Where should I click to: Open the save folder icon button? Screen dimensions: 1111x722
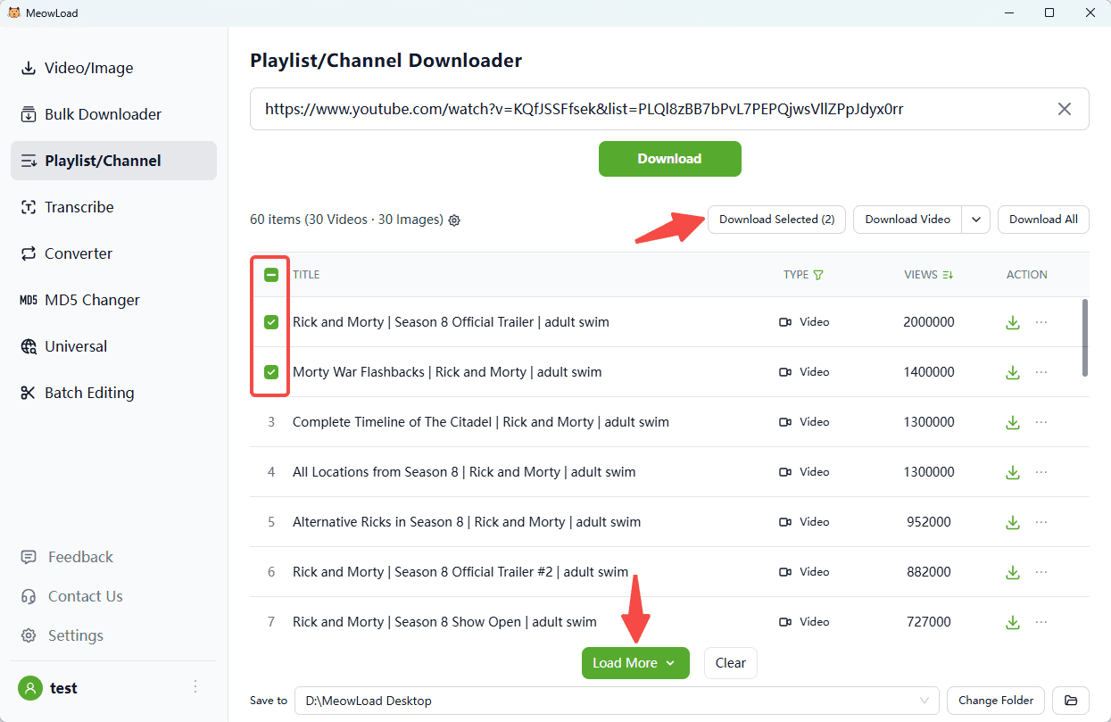pos(1071,701)
